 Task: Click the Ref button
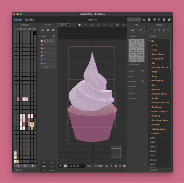pos(132,55)
